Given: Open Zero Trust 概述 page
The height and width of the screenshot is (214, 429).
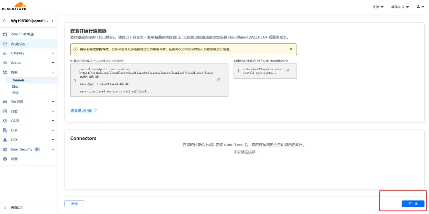Looking at the screenshot, I should 22,34.
